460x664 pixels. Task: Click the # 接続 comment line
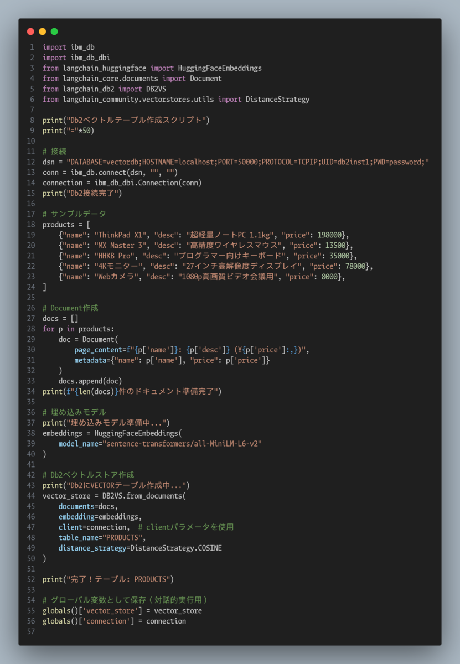click(x=54, y=151)
